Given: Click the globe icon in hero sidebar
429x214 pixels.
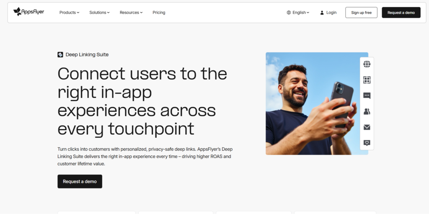Looking at the screenshot, I should pos(367,64).
